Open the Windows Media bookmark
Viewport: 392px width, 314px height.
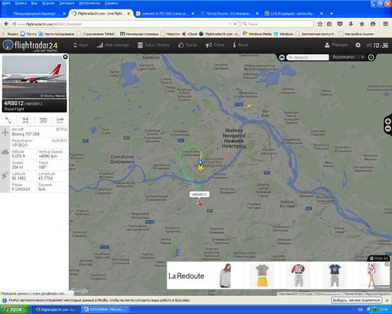click(257, 34)
